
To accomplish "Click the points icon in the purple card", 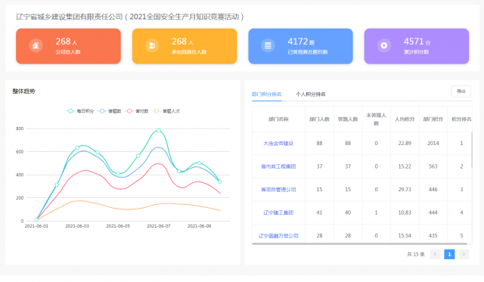I will (x=384, y=45).
